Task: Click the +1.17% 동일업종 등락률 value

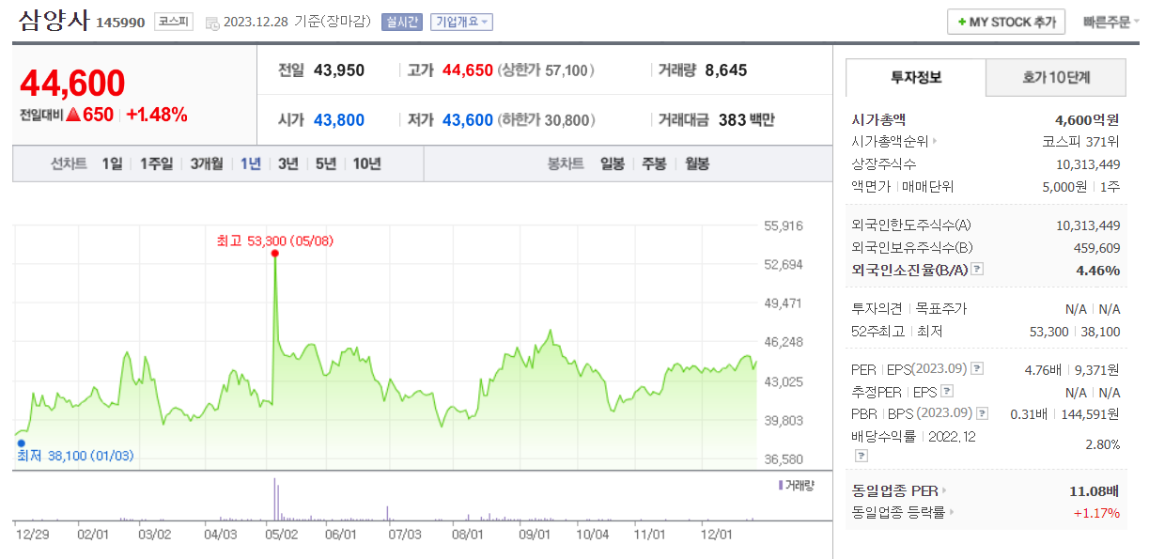Action: point(1096,512)
